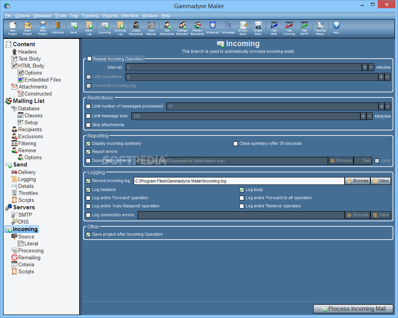This screenshot has width=398, height=318.
Task: Increase Interval minutes with plus button
Action: (365, 67)
